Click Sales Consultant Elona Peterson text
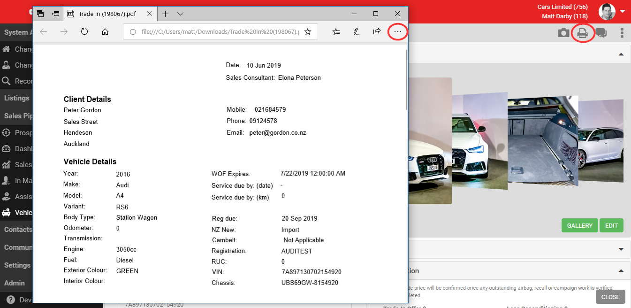 point(274,77)
